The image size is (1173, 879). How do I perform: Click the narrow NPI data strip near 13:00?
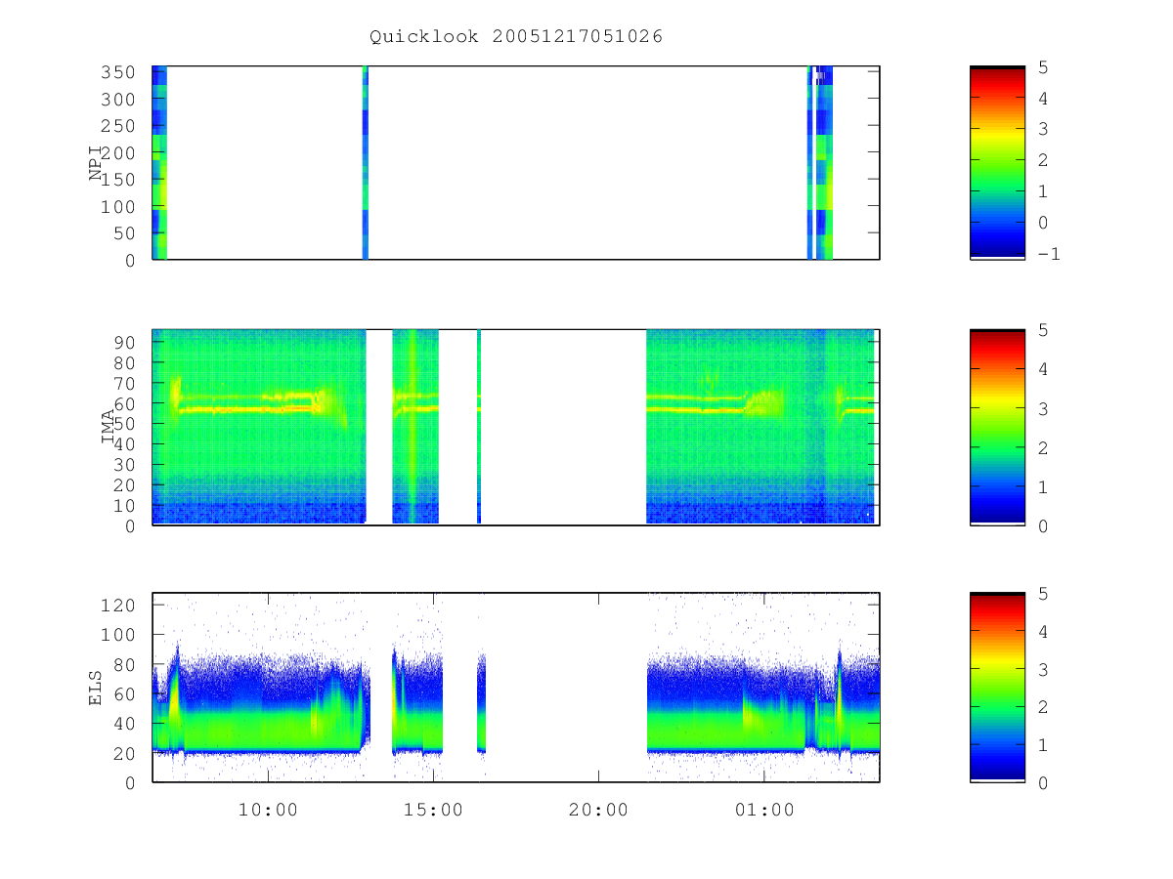click(x=365, y=162)
